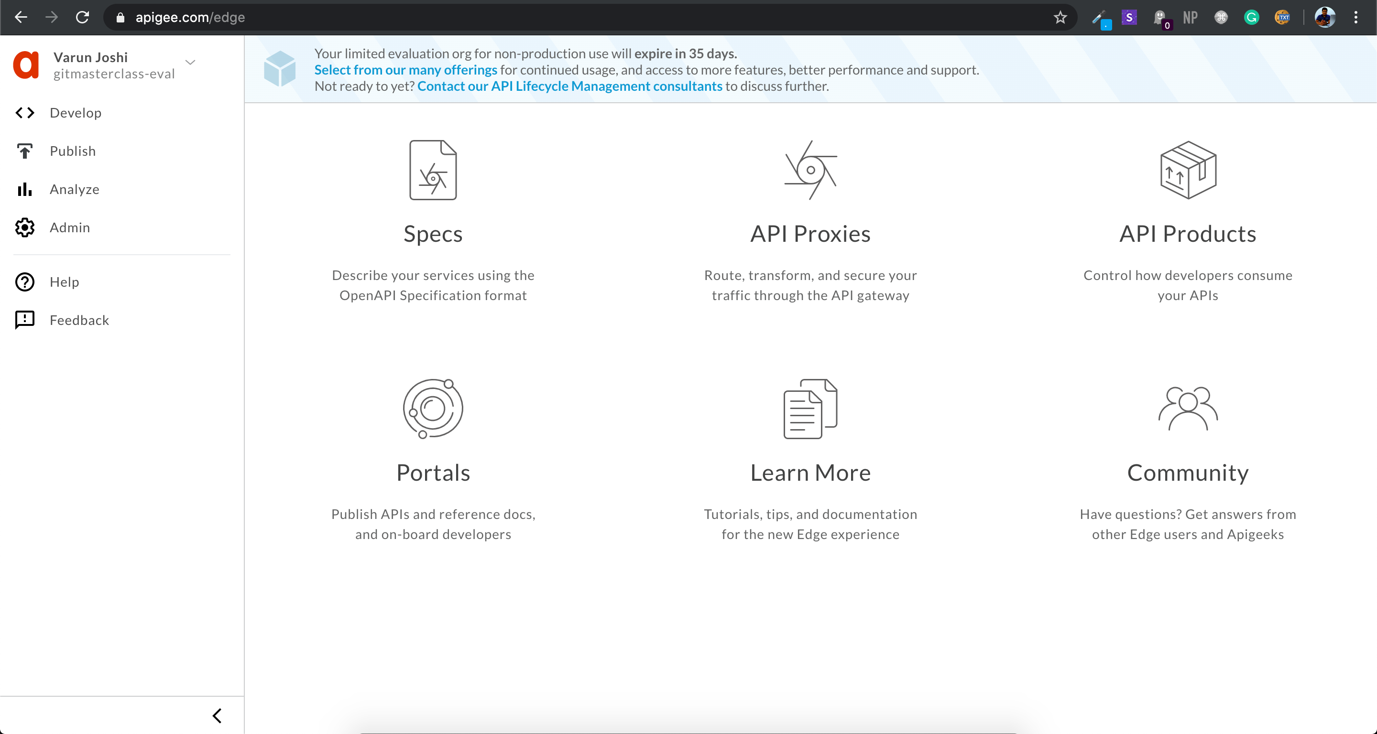Click the API Products package icon

tap(1188, 170)
